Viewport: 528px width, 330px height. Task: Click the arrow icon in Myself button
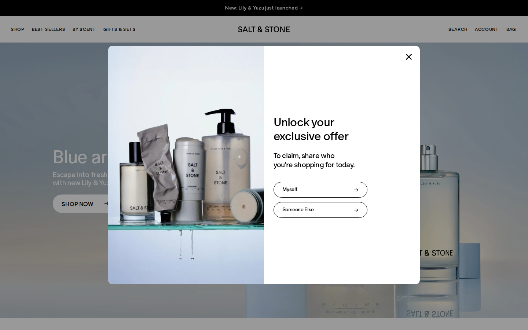[356, 190]
